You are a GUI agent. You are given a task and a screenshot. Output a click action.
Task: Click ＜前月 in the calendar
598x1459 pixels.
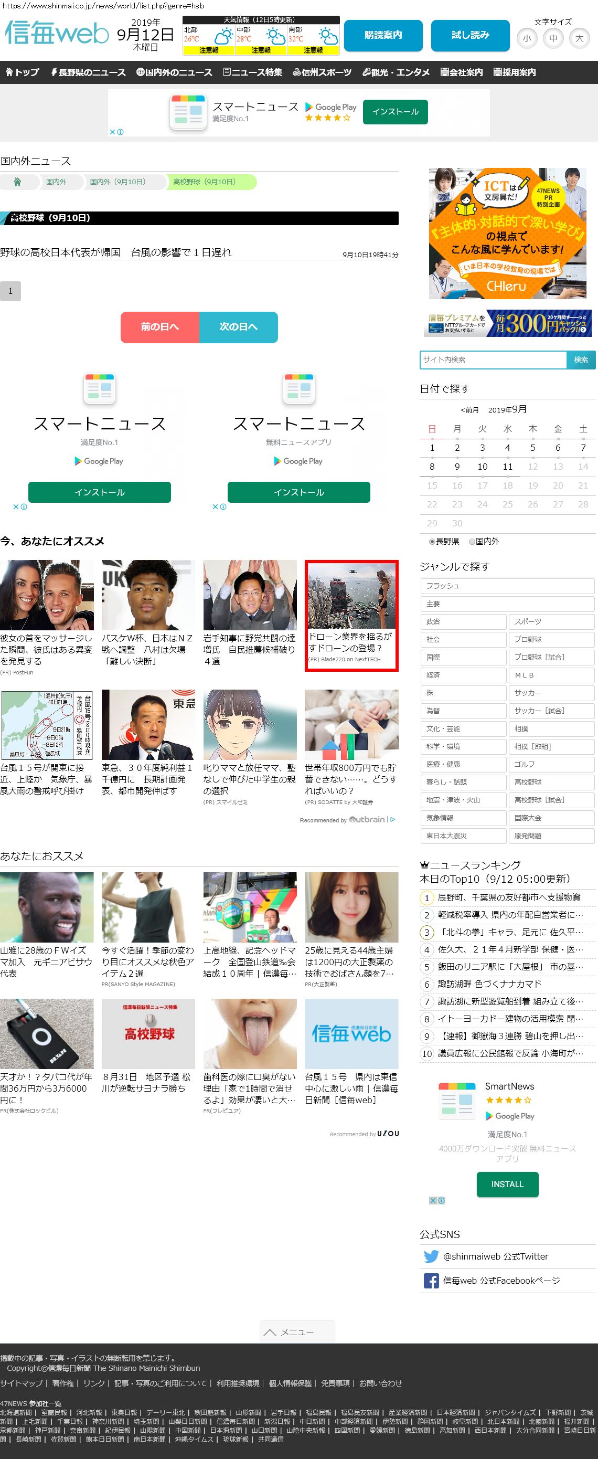[469, 410]
